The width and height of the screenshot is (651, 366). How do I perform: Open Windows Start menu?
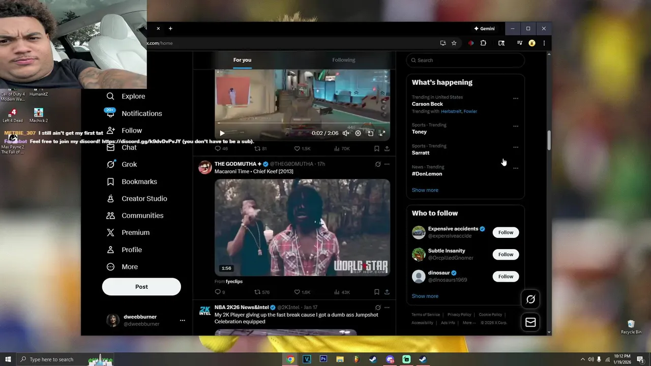point(8,359)
